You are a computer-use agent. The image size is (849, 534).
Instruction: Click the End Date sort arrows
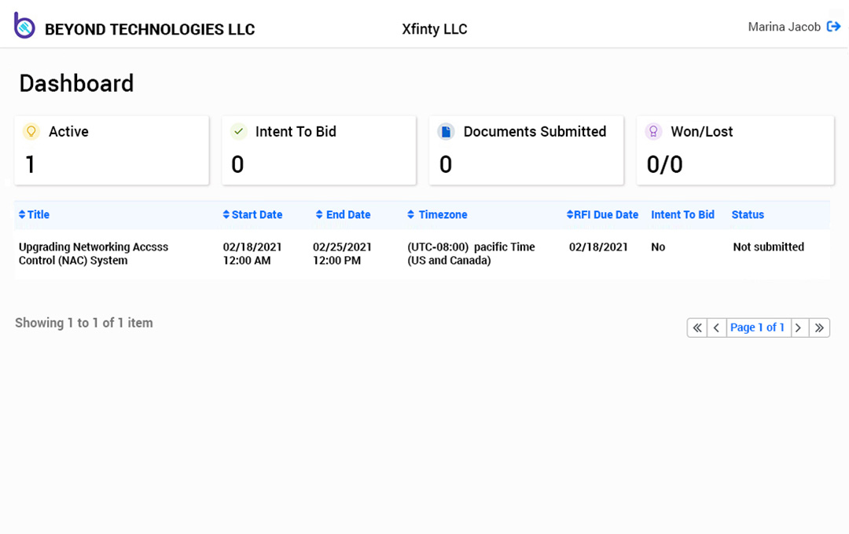[319, 214]
